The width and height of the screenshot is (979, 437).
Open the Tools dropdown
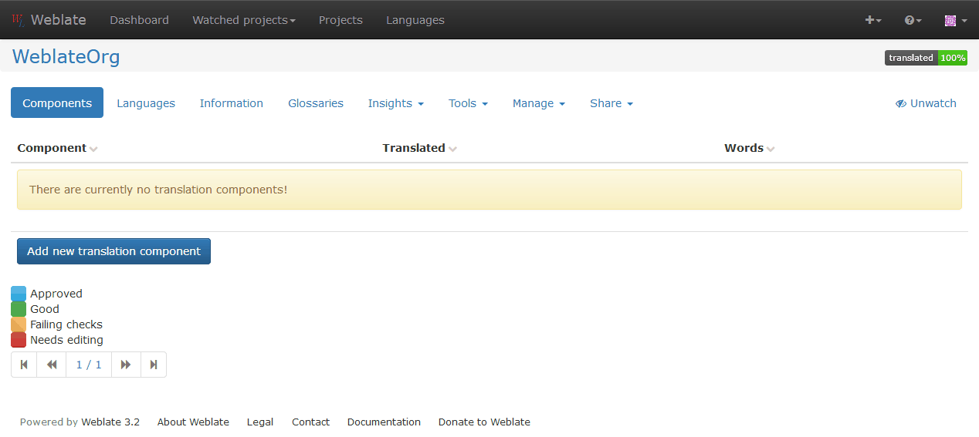click(469, 103)
